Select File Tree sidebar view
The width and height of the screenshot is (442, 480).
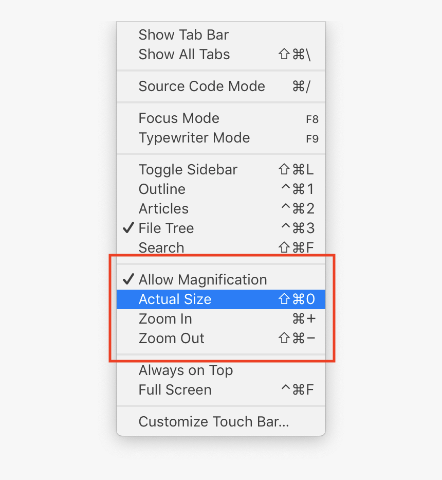tap(166, 228)
